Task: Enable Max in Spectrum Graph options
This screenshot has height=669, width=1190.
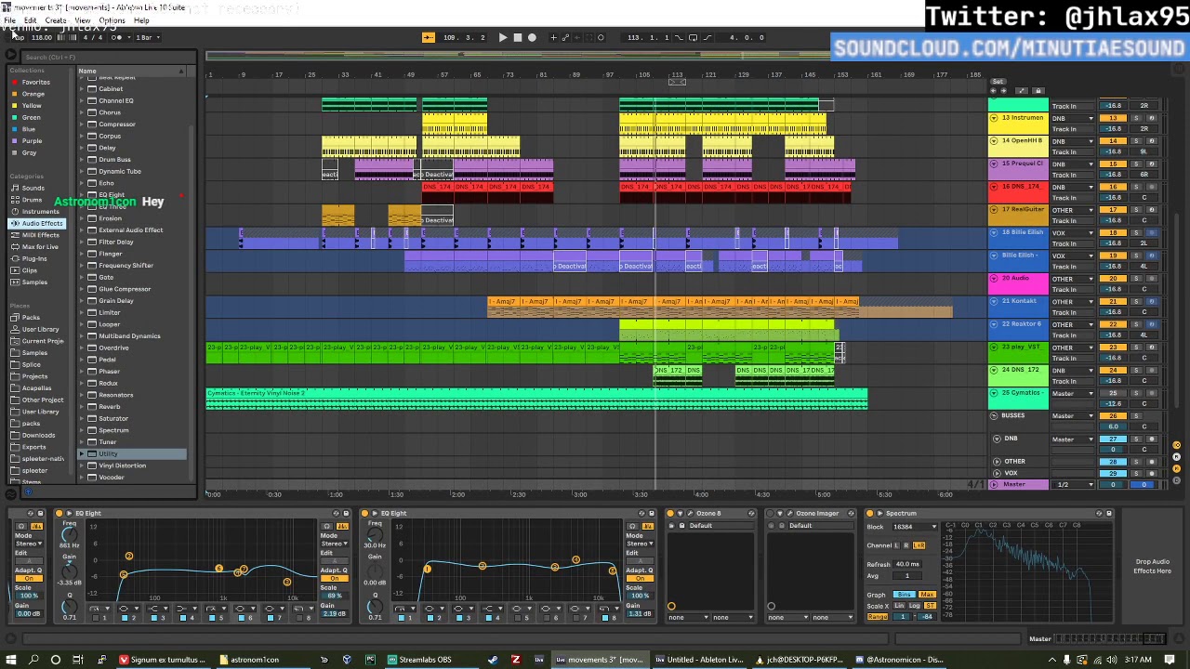Action: [x=927, y=595]
